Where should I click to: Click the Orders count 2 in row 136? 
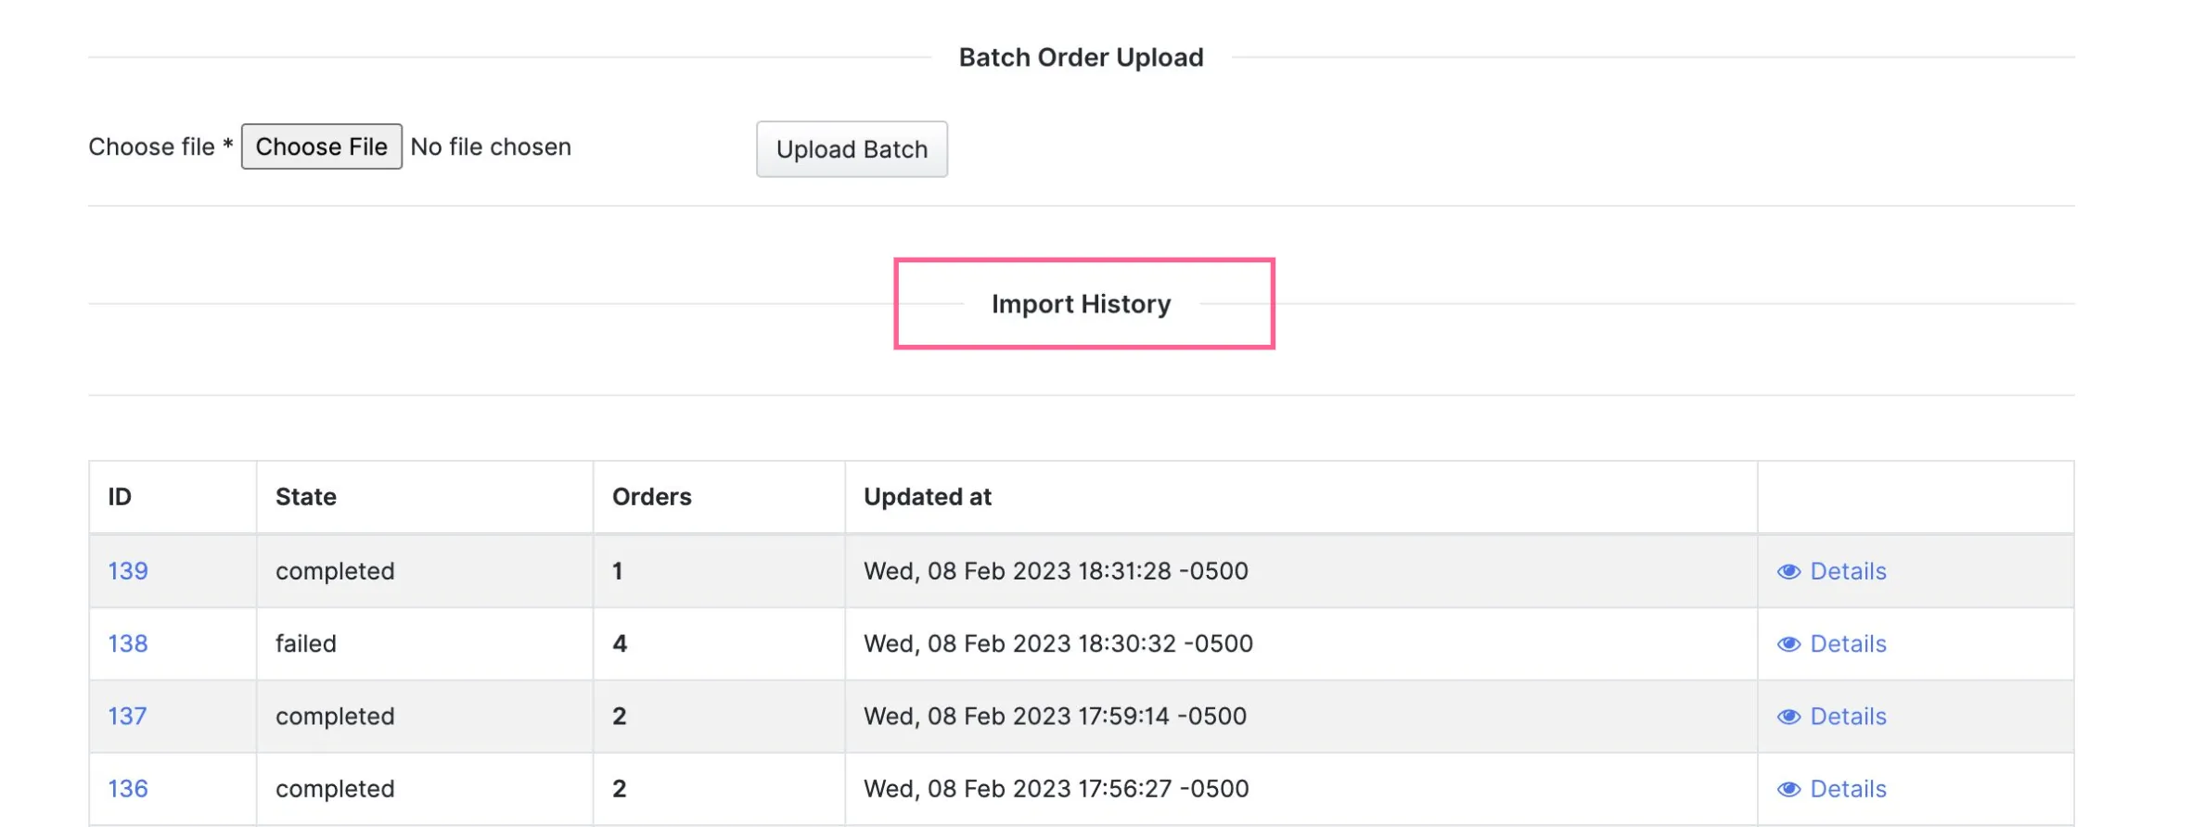click(620, 788)
